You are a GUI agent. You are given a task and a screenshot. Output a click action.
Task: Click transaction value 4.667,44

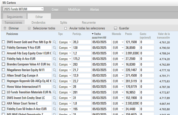pos(165,104)
